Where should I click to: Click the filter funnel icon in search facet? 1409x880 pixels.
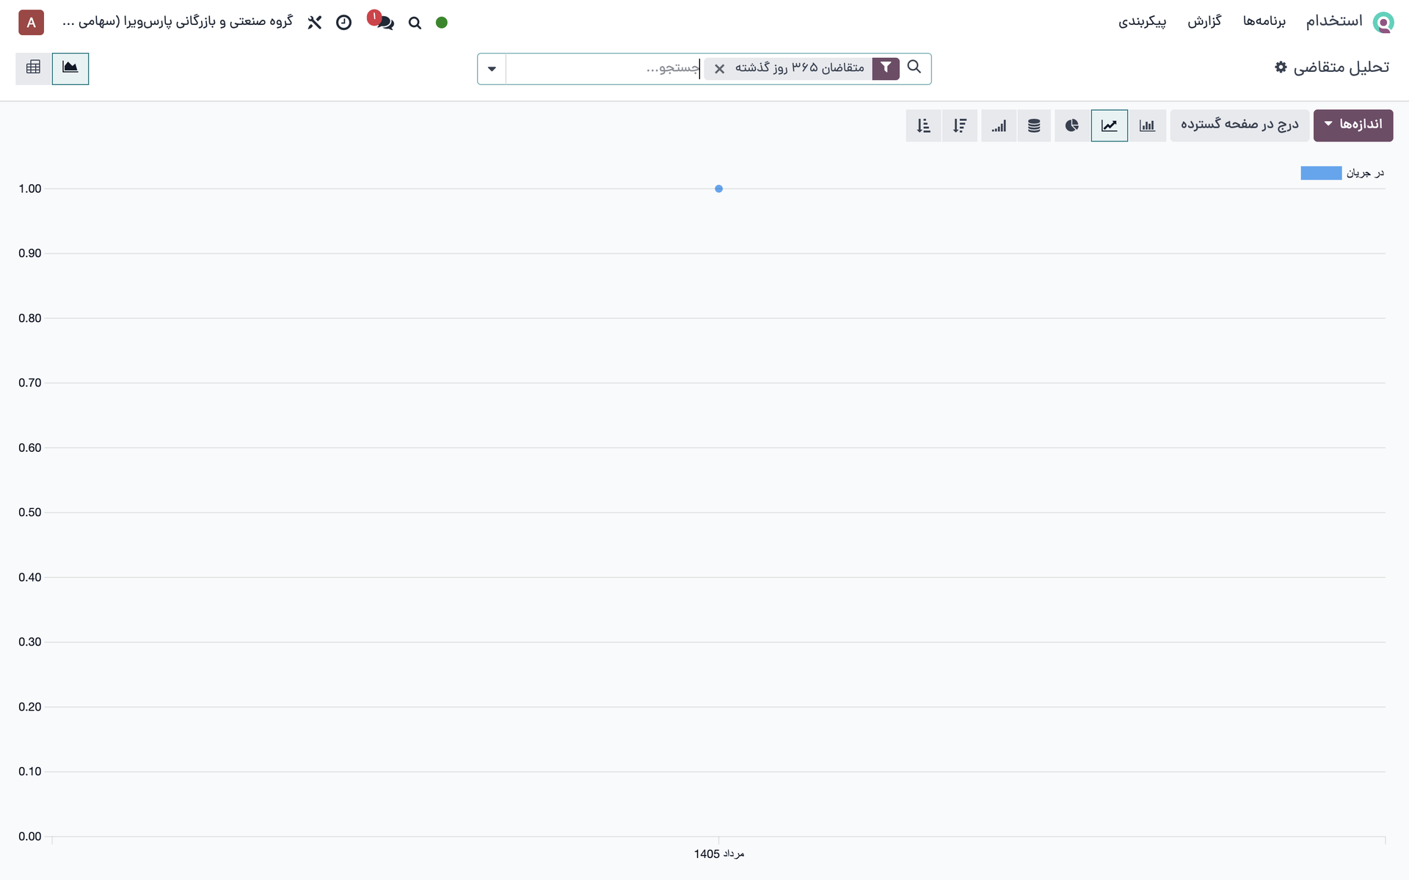[886, 68]
